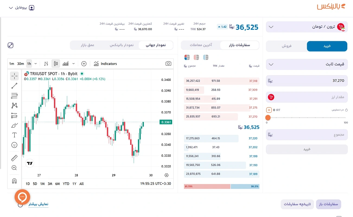Add a symbol to compare with plus icon

coord(84,63)
